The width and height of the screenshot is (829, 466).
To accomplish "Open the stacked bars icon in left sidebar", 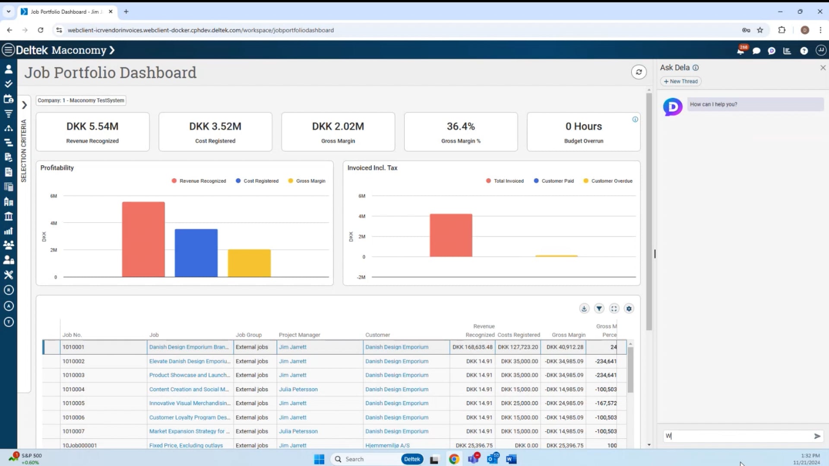I will [x=8, y=142].
